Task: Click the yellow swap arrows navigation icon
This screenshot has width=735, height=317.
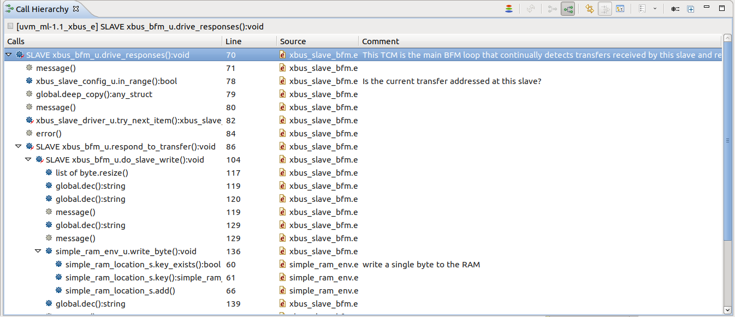Action: pyautogui.click(x=590, y=9)
